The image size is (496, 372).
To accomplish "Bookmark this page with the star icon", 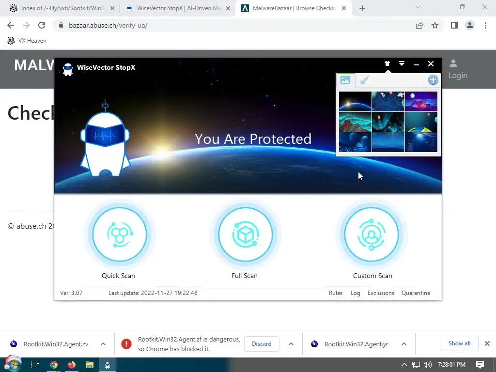I will click(x=435, y=25).
